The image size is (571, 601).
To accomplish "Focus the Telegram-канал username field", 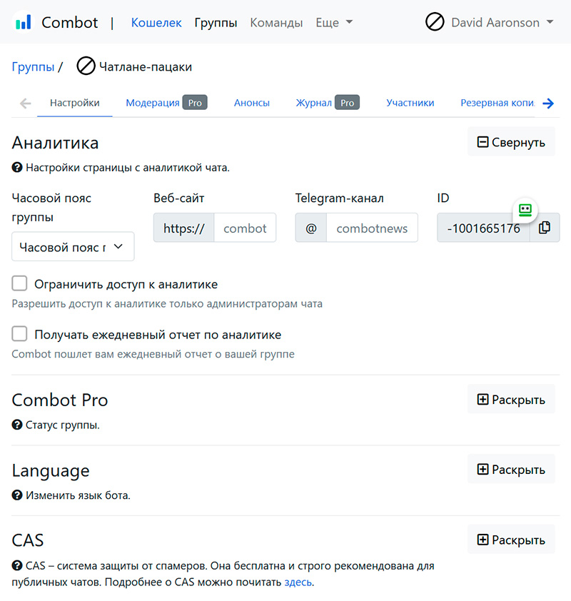I will [x=372, y=228].
